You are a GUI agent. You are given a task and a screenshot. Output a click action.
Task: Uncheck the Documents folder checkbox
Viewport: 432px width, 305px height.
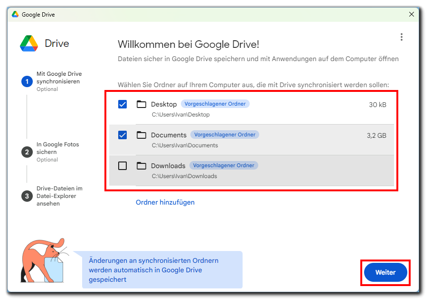tap(122, 135)
